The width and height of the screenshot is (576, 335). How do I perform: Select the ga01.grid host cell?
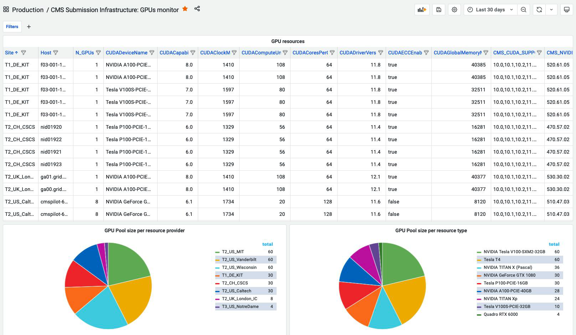point(56,177)
